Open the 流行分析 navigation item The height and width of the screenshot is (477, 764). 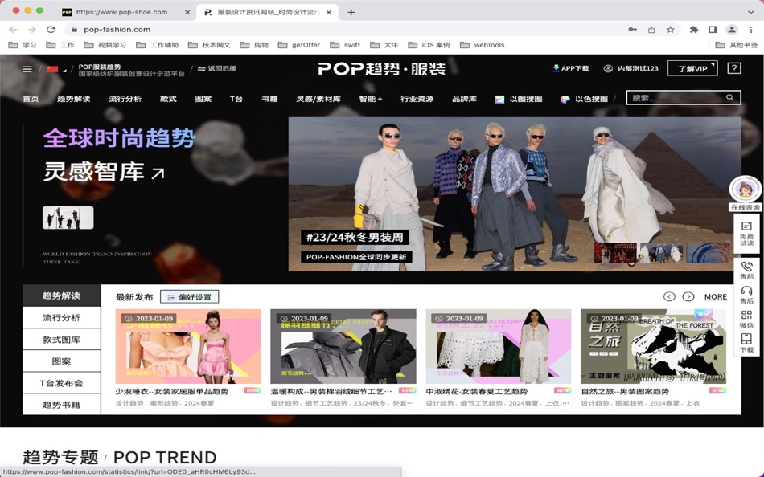click(x=125, y=99)
